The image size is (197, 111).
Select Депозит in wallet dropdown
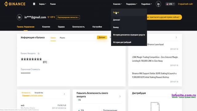pyautogui.click(x=129, y=20)
